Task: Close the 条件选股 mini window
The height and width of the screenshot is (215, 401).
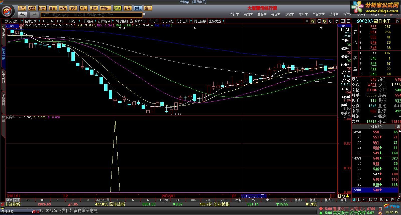Action: (38, 212)
